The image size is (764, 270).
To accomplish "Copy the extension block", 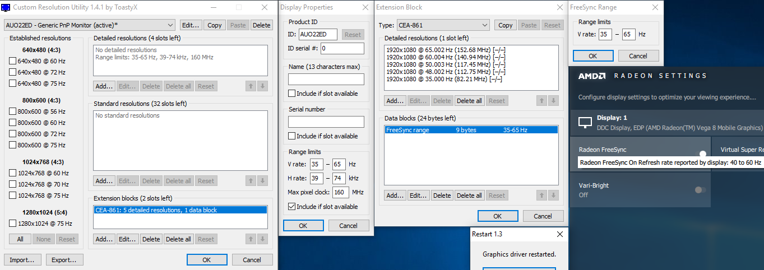I will tap(506, 25).
